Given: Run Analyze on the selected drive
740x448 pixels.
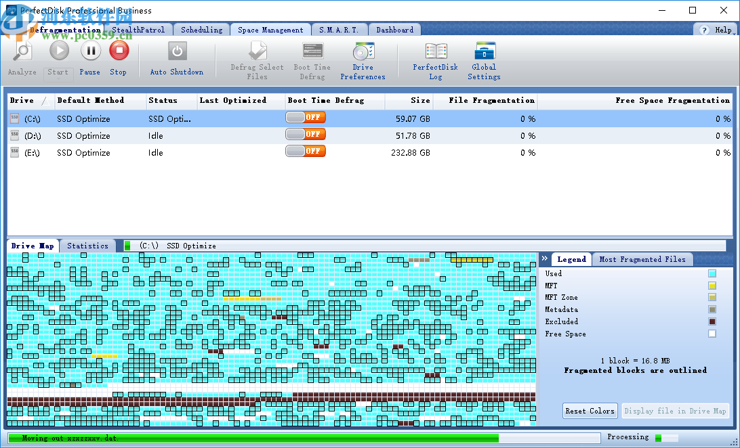Looking at the screenshot, I should pyautogui.click(x=21, y=58).
